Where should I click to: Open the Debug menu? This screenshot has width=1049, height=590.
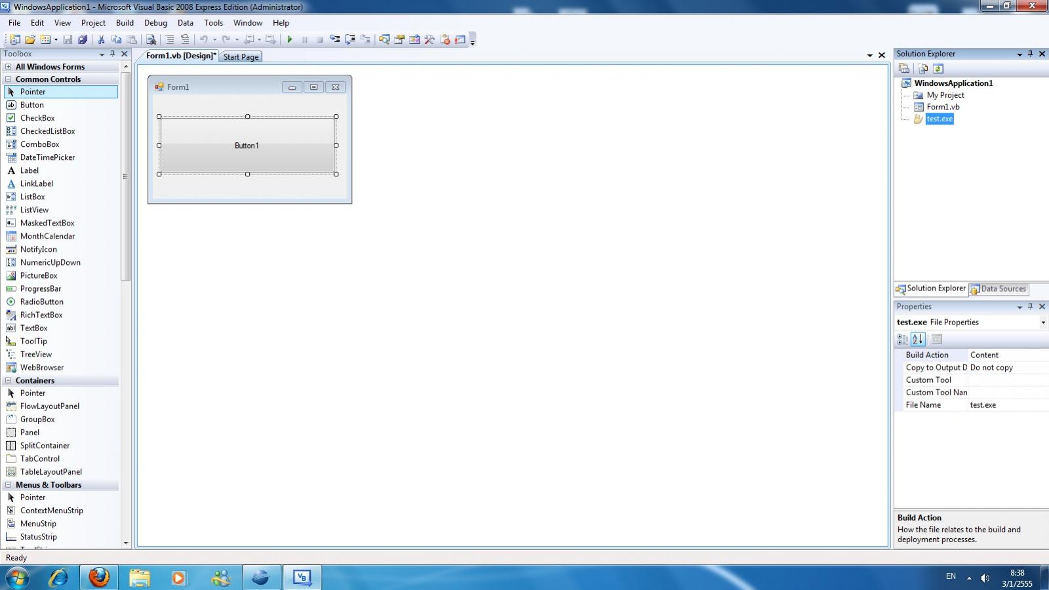155,23
